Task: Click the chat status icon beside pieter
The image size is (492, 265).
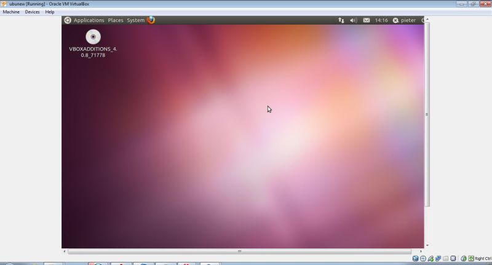Action: pyautogui.click(x=395, y=20)
